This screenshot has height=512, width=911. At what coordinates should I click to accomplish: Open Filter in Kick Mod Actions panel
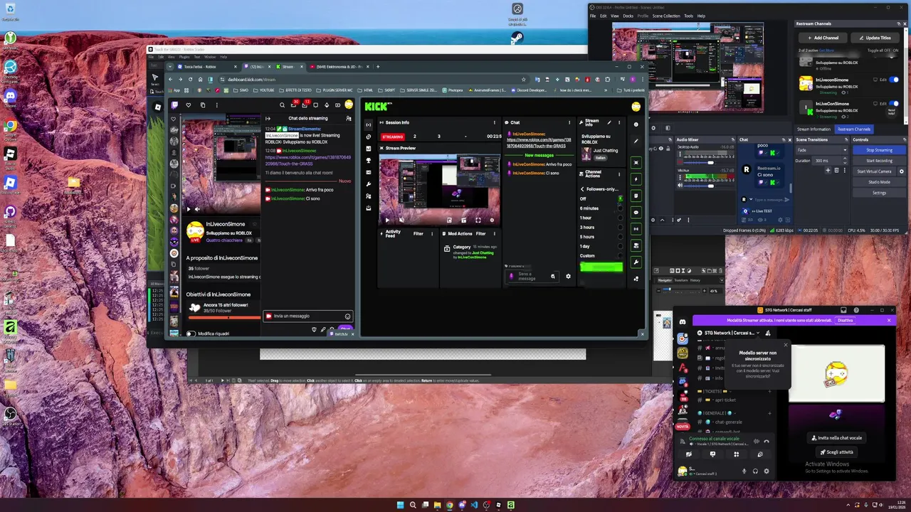tap(481, 234)
